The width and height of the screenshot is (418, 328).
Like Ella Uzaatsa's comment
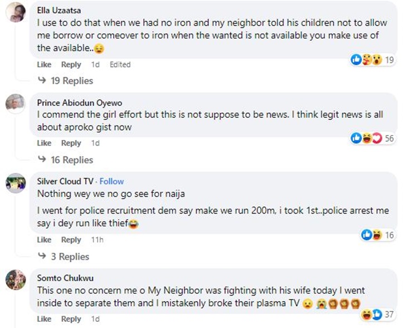pos(44,65)
